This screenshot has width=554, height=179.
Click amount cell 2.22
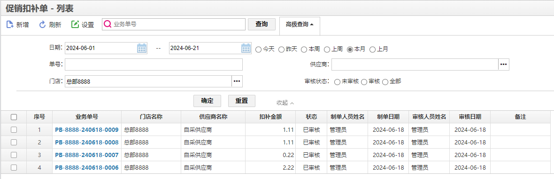[x=270, y=168]
